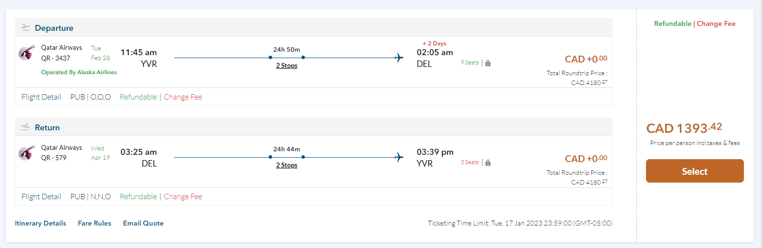This screenshot has width=762, height=248.
Task: Expand 2 Stops on the return flight
Action: (x=287, y=165)
